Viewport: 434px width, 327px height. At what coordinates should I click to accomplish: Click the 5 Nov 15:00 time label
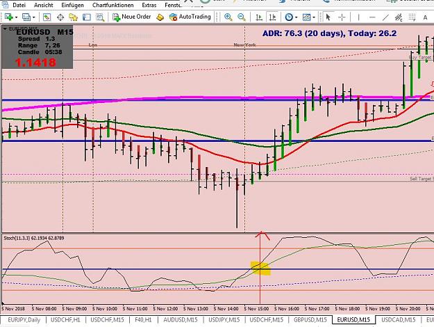(x=256, y=309)
